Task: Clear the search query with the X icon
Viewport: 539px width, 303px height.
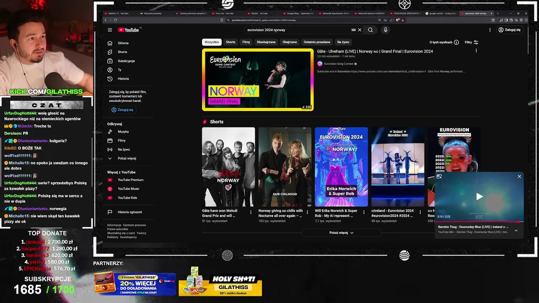Action: pyautogui.click(x=360, y=30)
